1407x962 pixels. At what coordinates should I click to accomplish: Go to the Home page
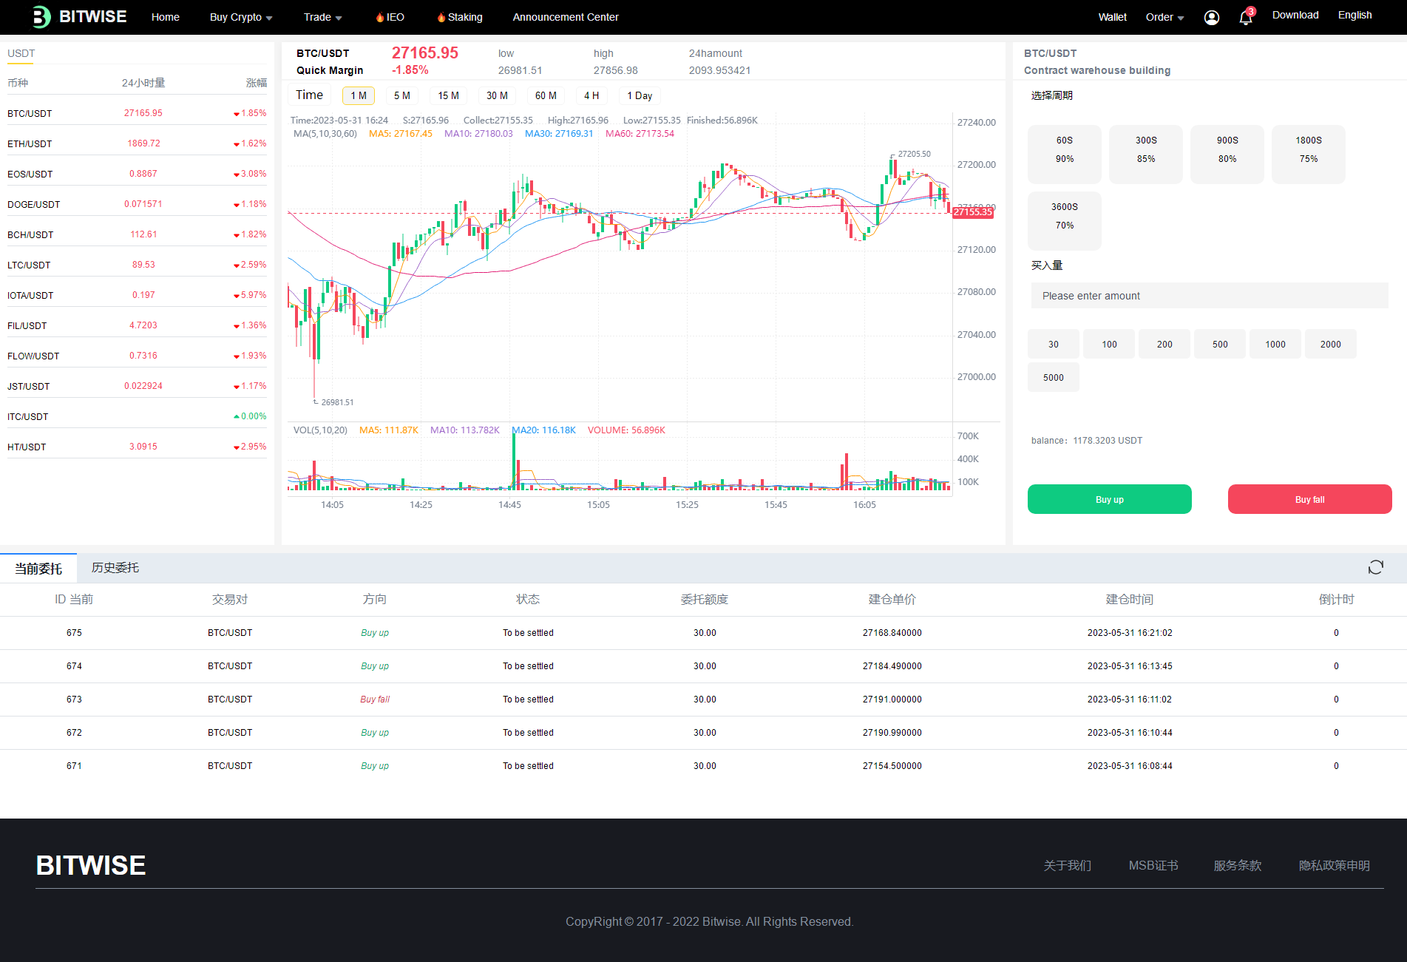click(166, 17)
